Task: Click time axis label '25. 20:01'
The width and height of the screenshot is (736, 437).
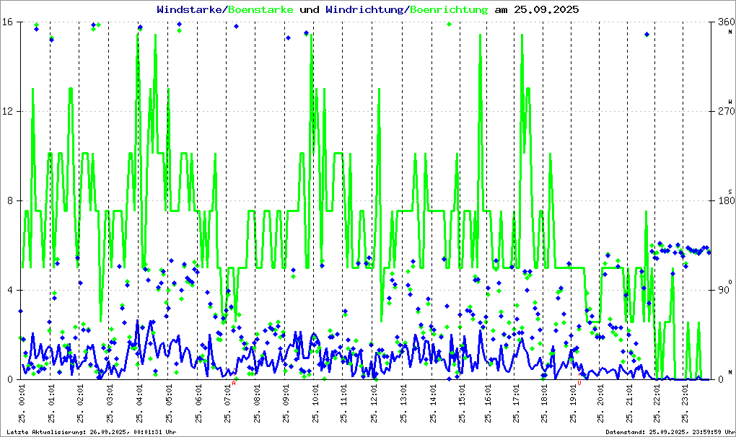Action: click(x=600, y=404)
